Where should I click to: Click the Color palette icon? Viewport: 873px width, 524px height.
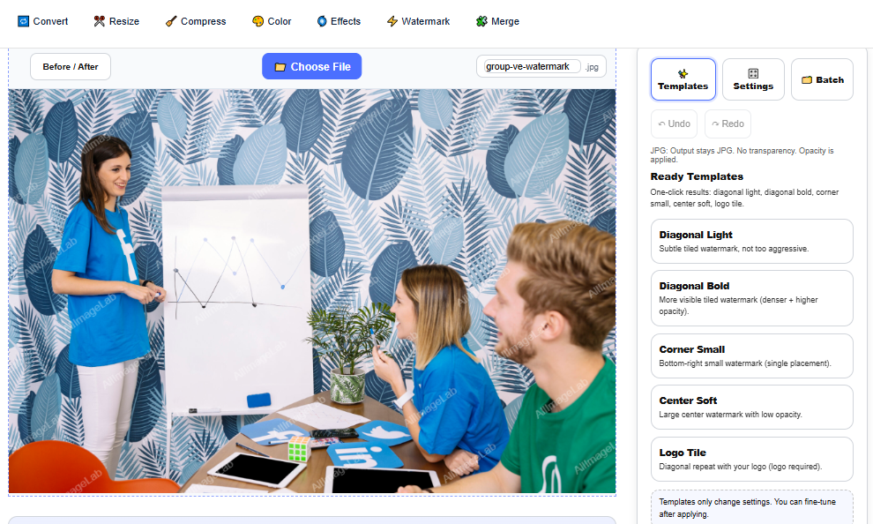[257, 21]
